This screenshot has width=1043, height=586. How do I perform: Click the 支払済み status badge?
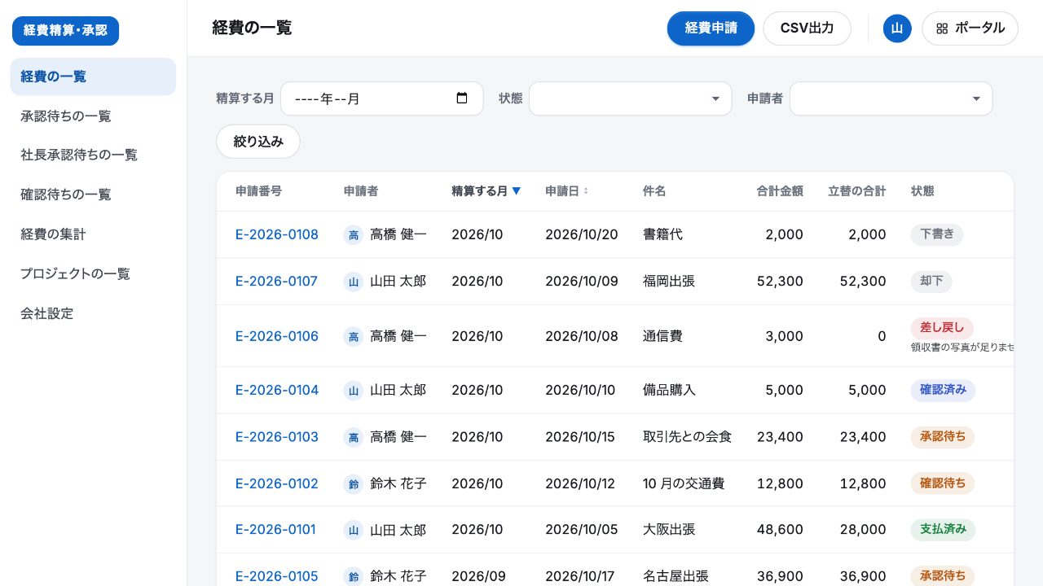click(943, 530)
